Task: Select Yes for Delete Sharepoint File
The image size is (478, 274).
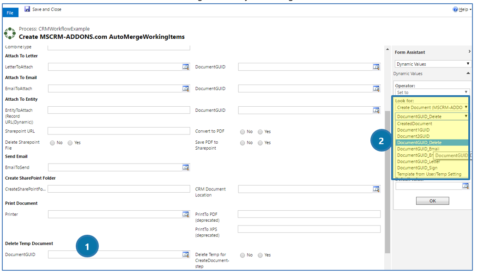Action: [70, 143]
